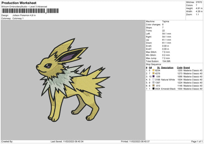The height and width of the screenshot is (144, 204).
Task: Select the Min Stitch value '0.2 mm'
Action: (x=166, y=55)
